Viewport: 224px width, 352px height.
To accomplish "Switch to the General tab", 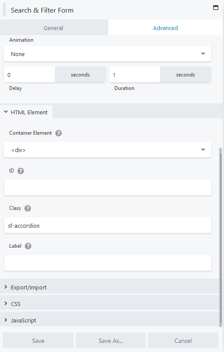I will pyautogui.click(x=54, y=28).
